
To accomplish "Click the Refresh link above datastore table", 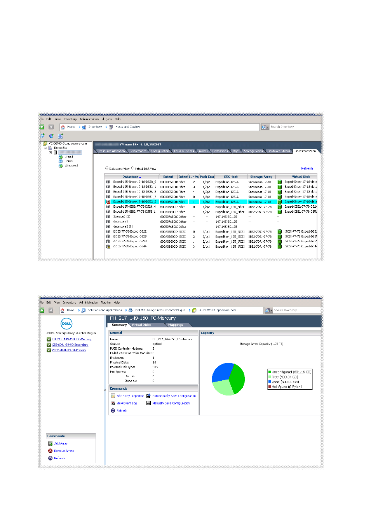I will click(x=307, y=168).
